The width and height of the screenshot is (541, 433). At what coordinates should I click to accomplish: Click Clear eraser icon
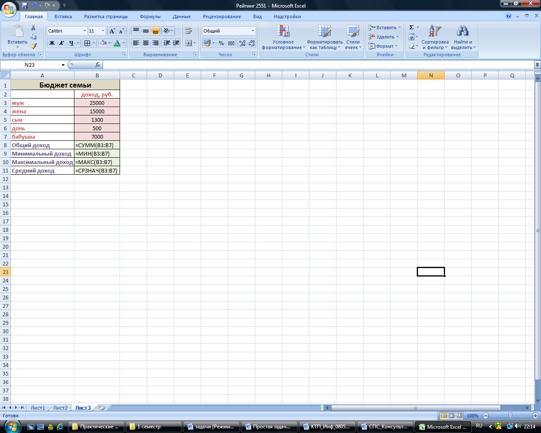(411, 46)
